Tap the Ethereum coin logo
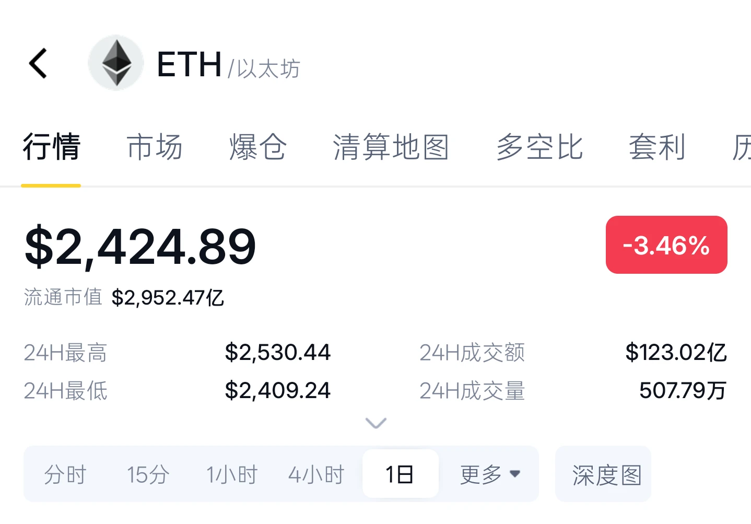Image resolution: width=751 pixels, height=524 pixels. pyautogui.click(x=116, y=63)
